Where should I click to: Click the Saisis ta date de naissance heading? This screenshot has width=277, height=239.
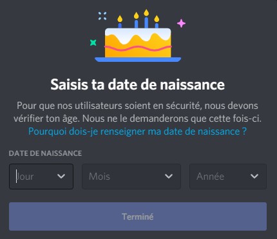[x=138, y=84]
